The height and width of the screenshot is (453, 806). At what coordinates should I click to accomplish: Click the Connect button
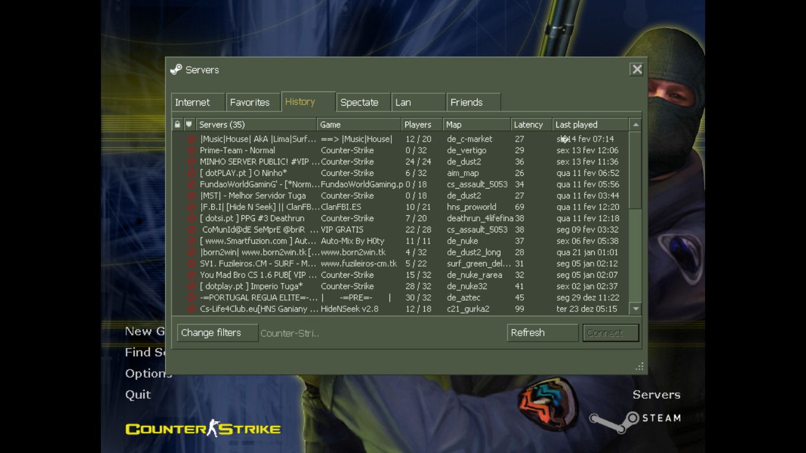(x=611, y=333)
